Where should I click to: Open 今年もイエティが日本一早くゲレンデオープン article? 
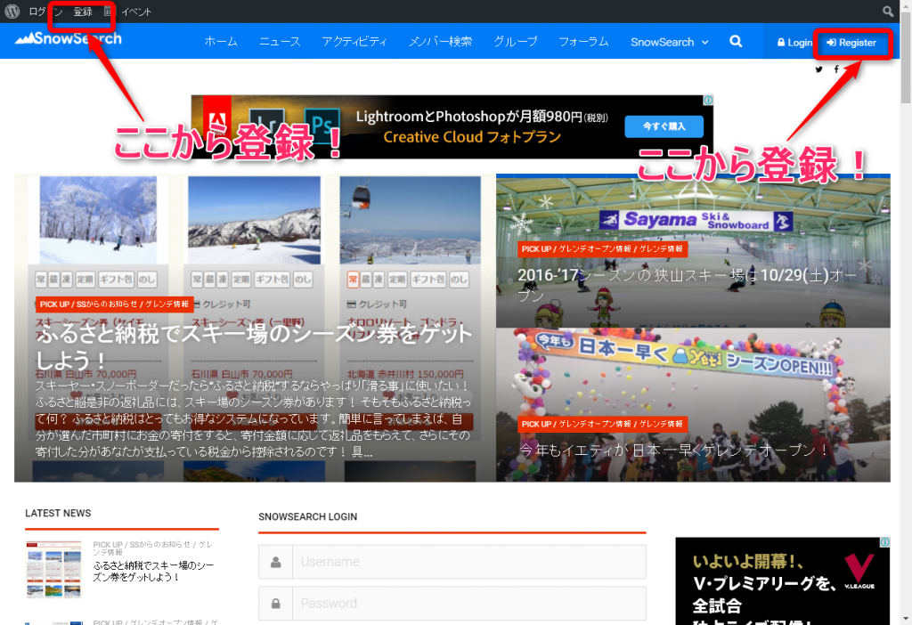pyautogui.click(x=675, y=450)
